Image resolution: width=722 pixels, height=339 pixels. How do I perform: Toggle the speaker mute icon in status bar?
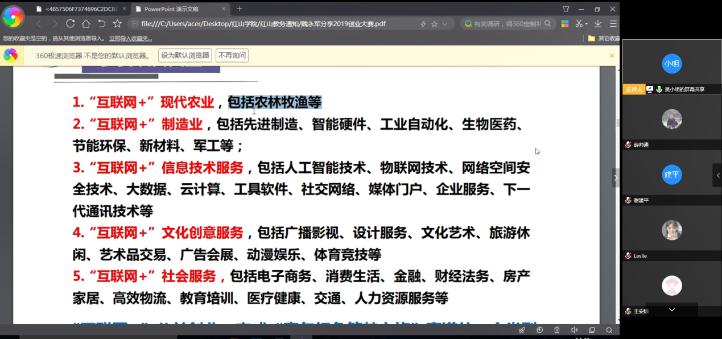574,330
